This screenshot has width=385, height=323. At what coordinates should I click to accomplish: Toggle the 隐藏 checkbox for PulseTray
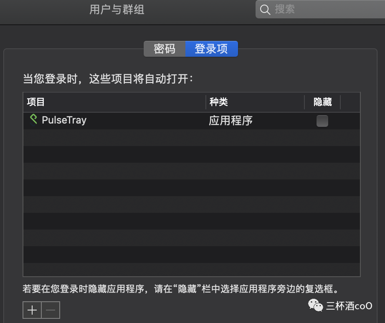tap(322, 121)
